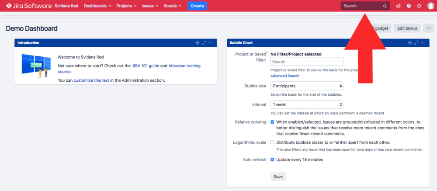The width and height of the screenshot is (437, 191).
Task: Expand the Projects menu
Action: tap(127, 6)
